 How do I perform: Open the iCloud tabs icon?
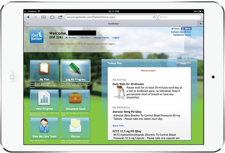tap(52, 17)
